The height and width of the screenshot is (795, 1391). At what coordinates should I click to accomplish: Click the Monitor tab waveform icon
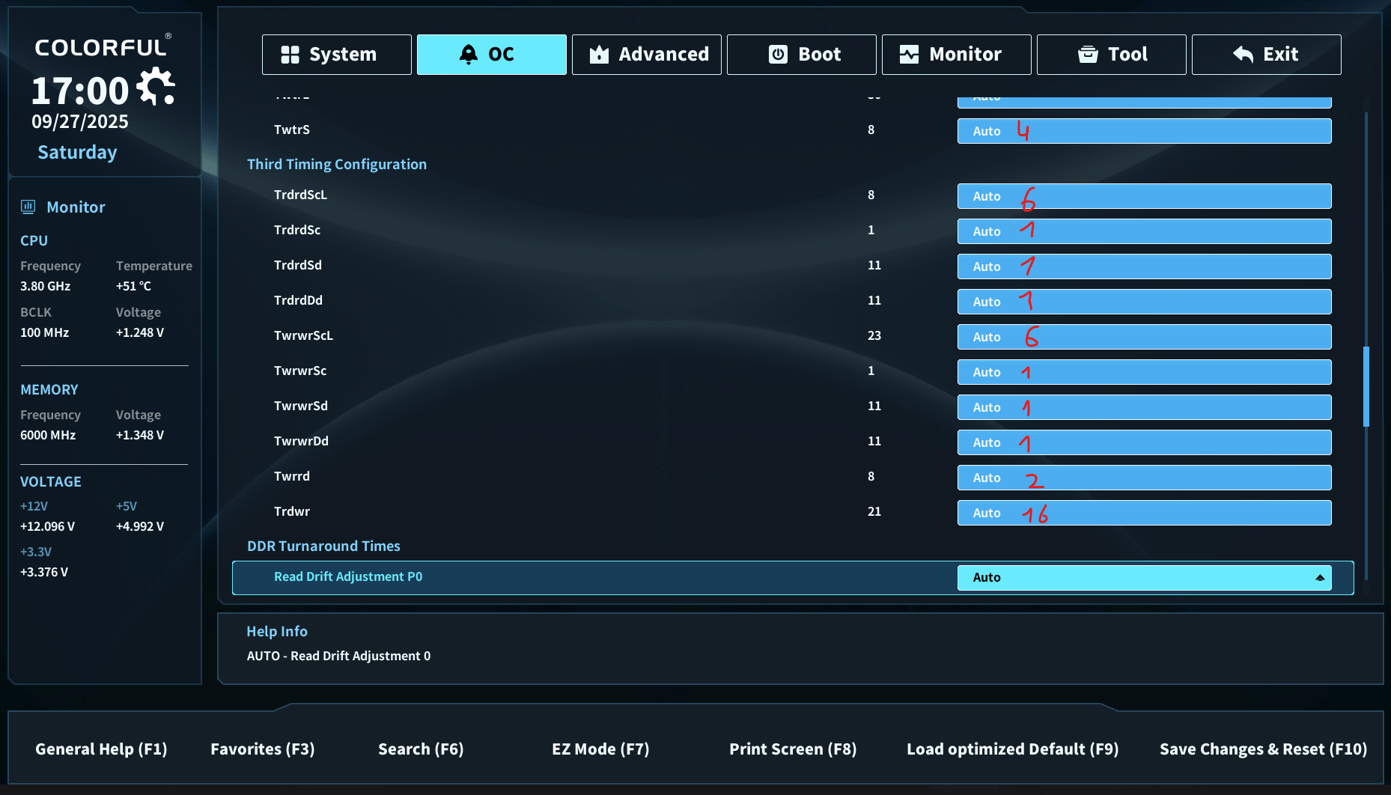(x=909, y=55)
